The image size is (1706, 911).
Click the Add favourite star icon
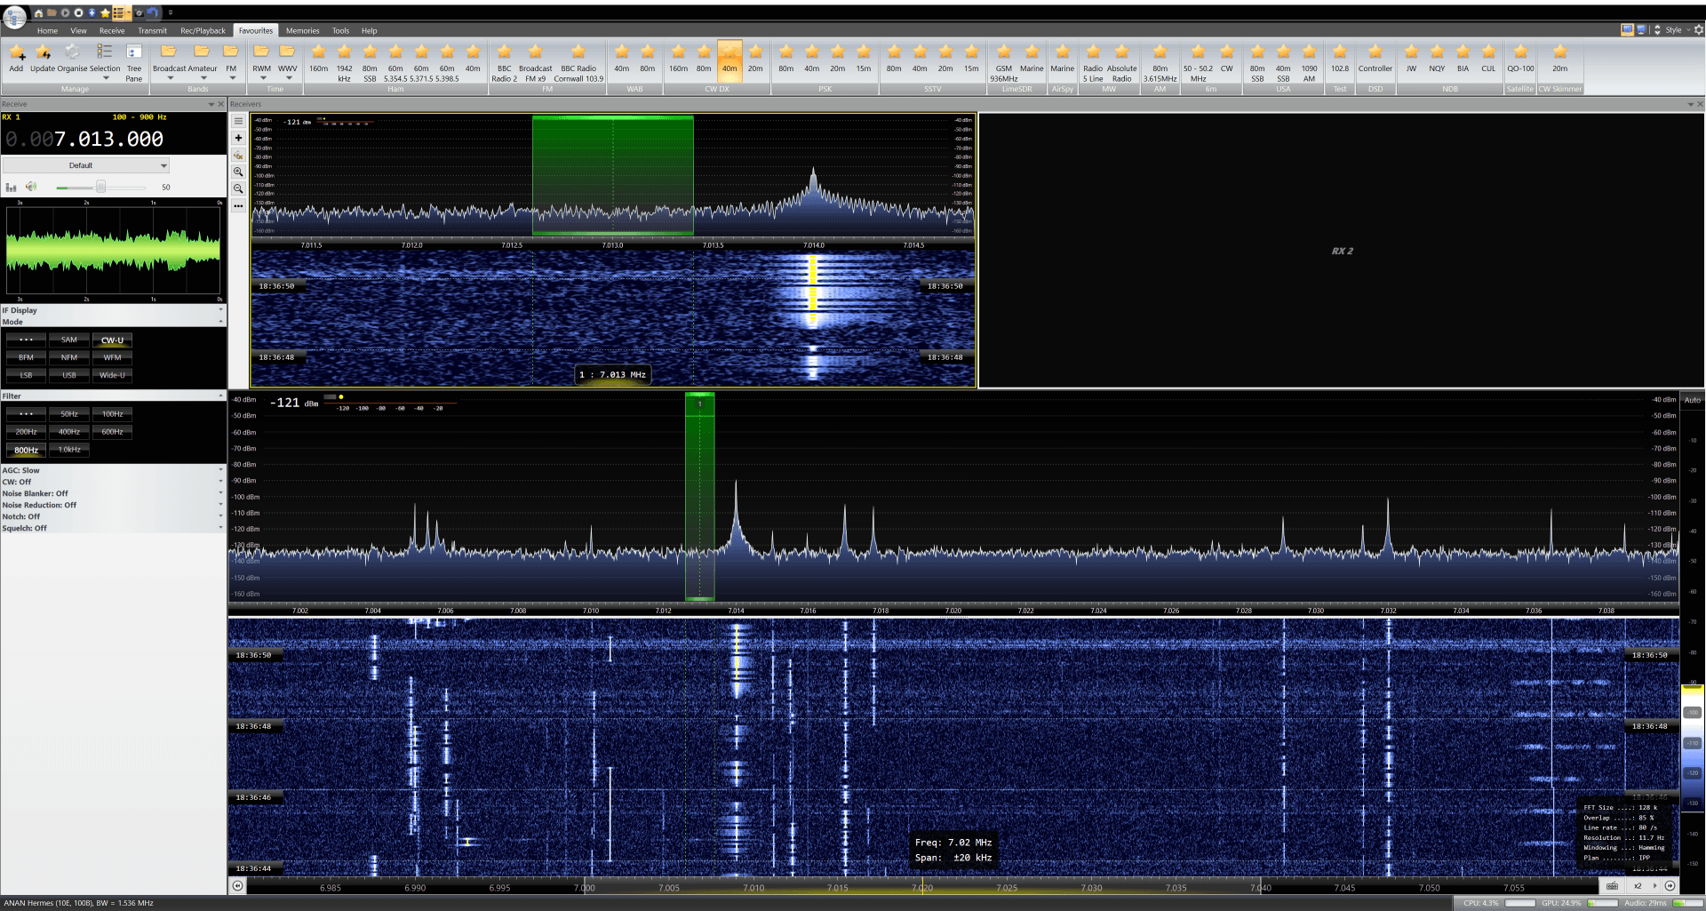tap(16, 55)
